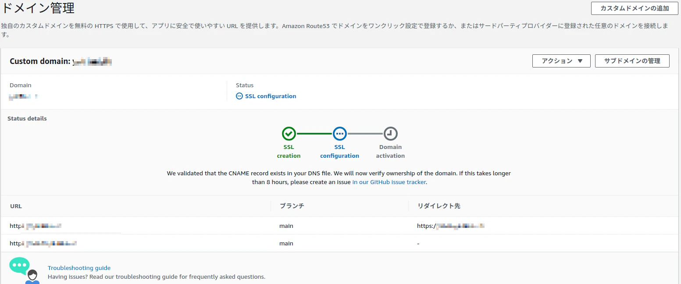The width and height of the screenshot is (681, 284).
Task: Click the URL column header
Action: (16, 206)
